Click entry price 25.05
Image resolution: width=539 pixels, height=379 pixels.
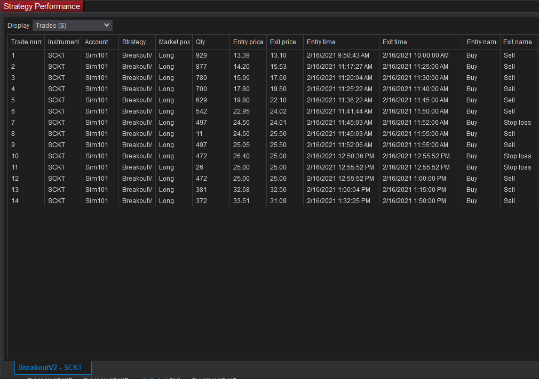pyautogui.click(x=241, y=145)
